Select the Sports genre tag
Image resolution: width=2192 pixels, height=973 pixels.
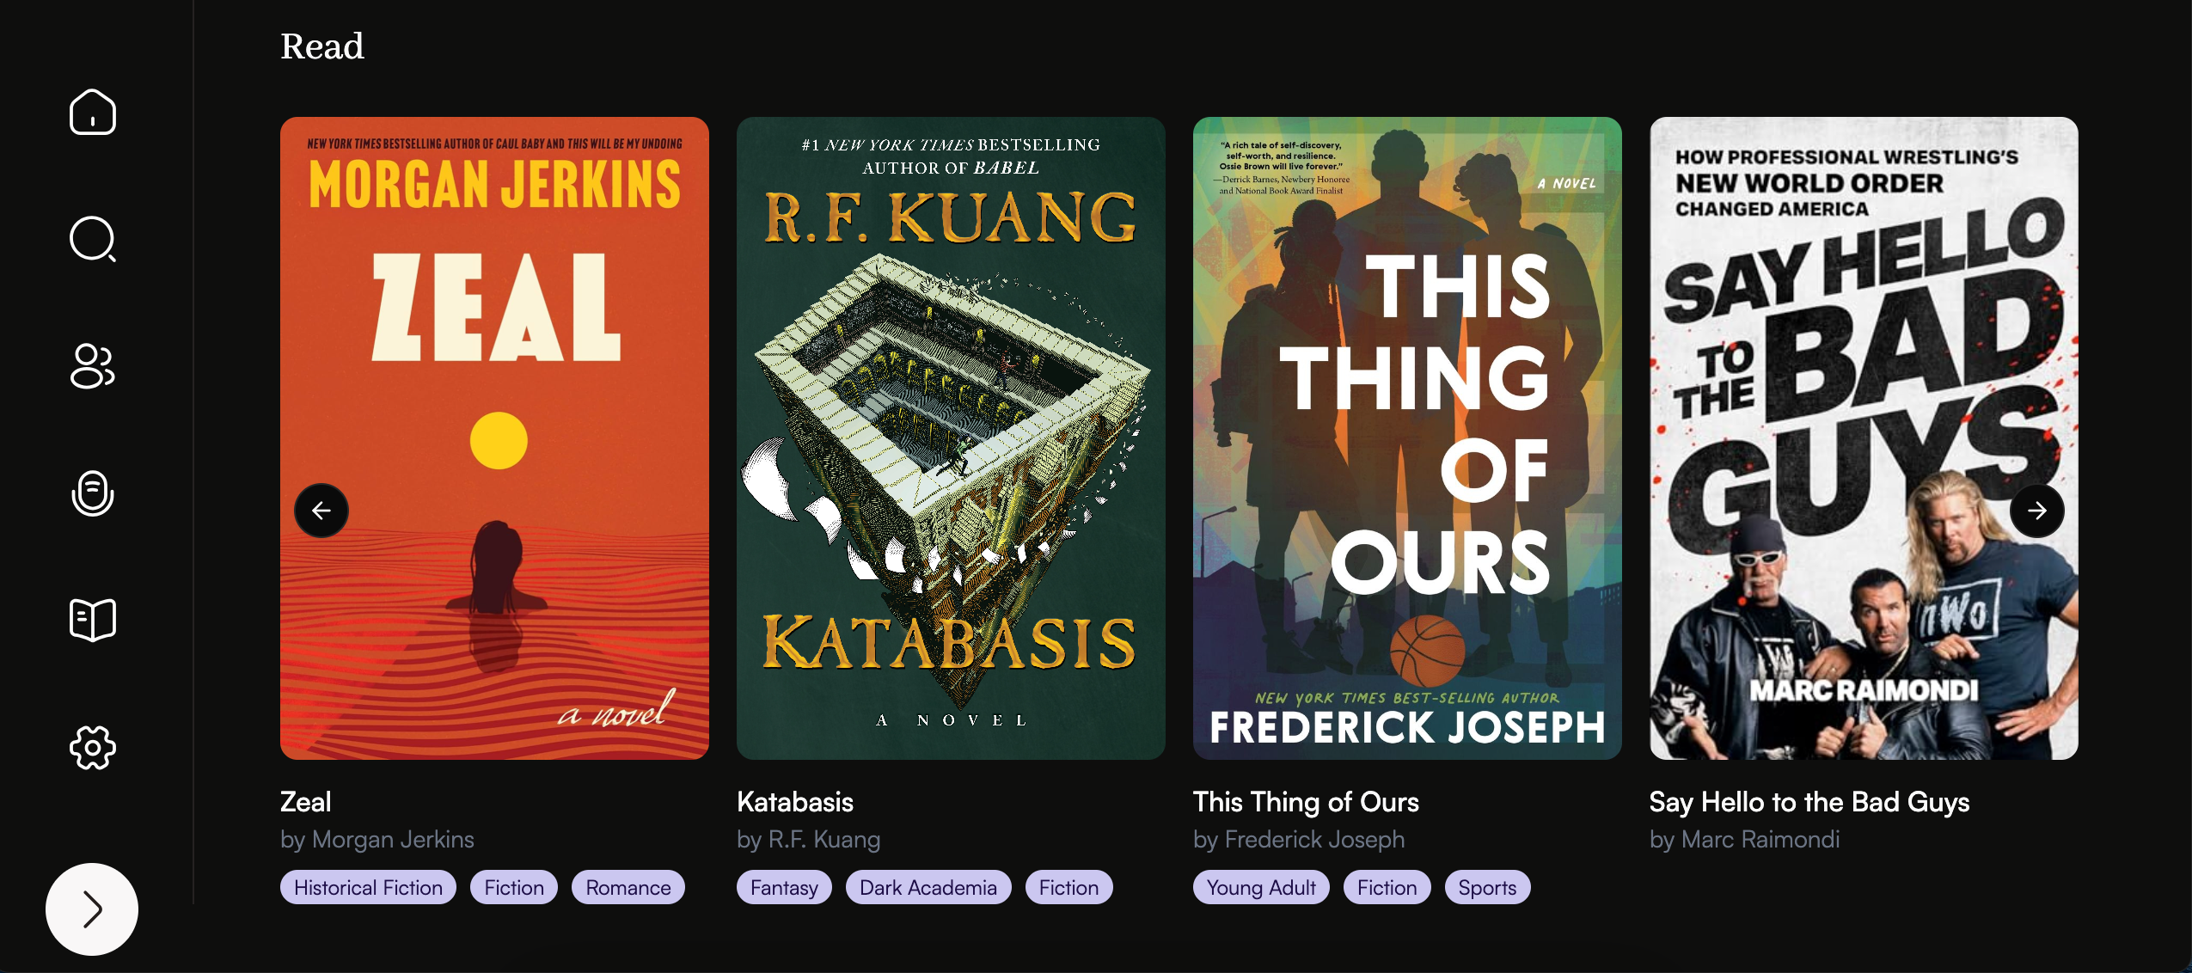tap(1487, 887)
